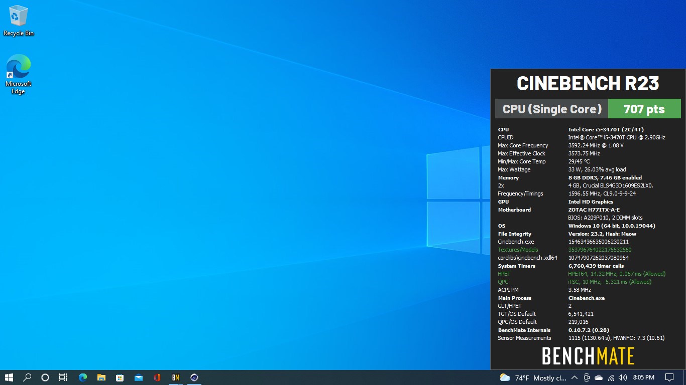Click the green QPC iTSC, 10 MHz value

[x=610, y=282]
